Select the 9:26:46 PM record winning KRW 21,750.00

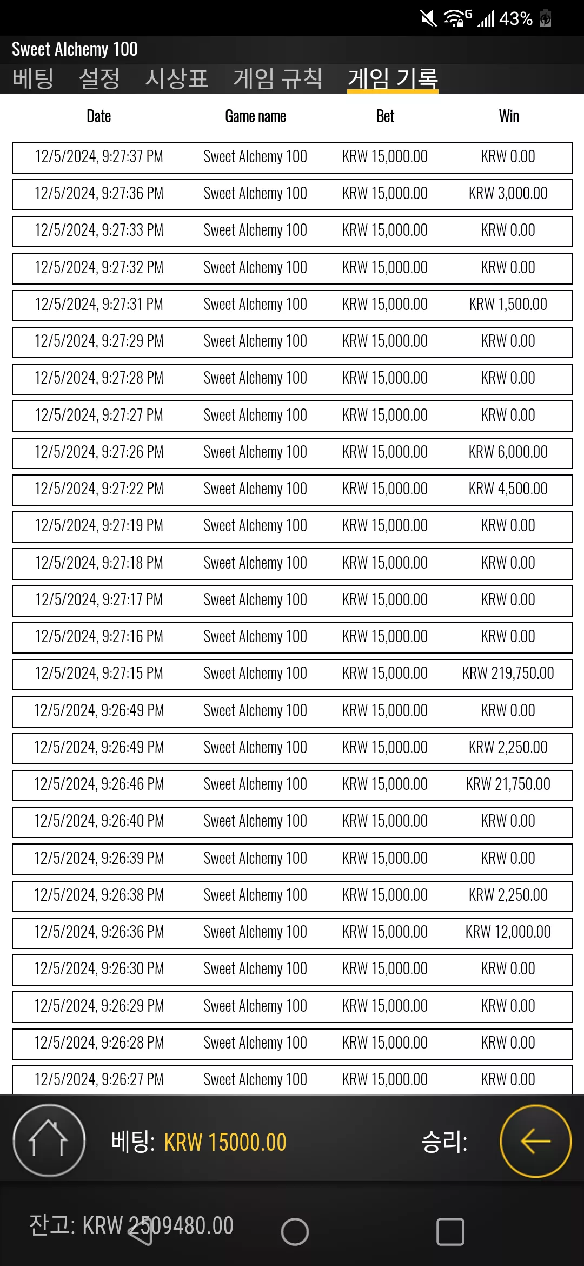(x=293, y=785)
